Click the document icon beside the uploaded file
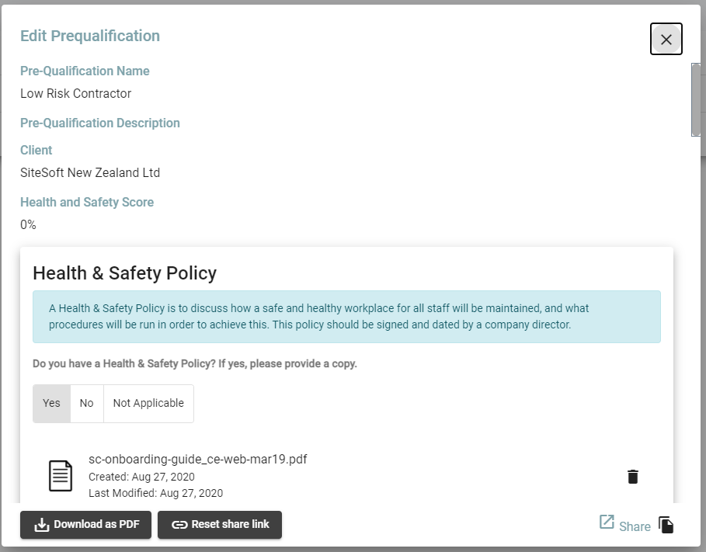The image size is (706, 552). pos(61,475)
